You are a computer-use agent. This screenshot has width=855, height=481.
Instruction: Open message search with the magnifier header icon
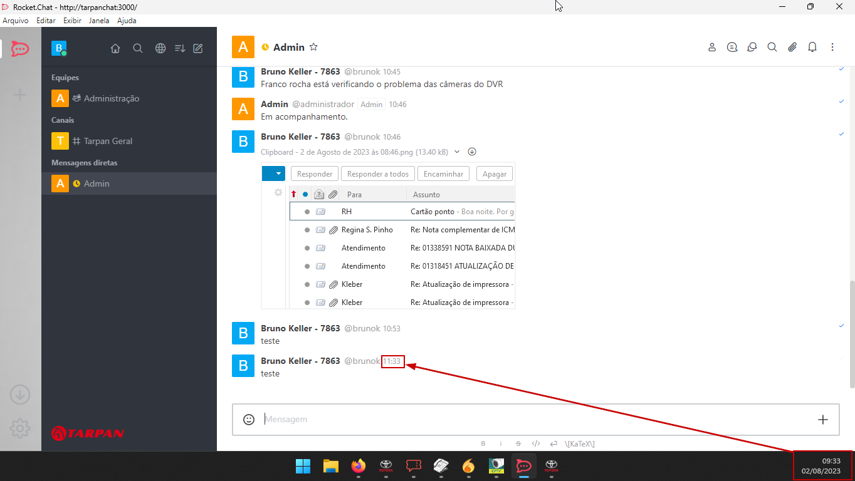click(772, 47)
